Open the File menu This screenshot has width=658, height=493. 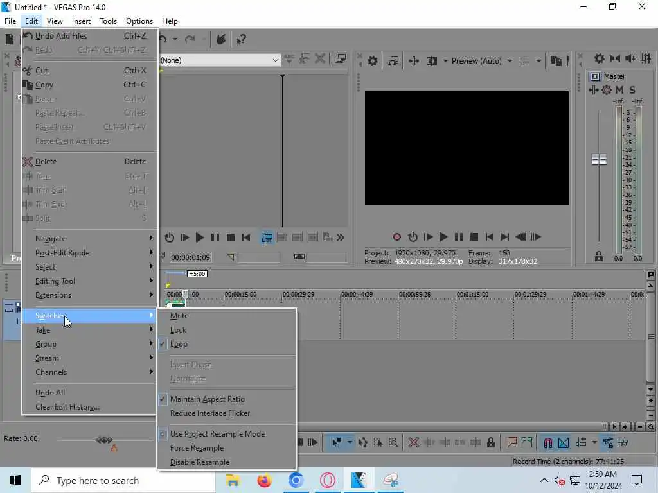tap(10, 21)
